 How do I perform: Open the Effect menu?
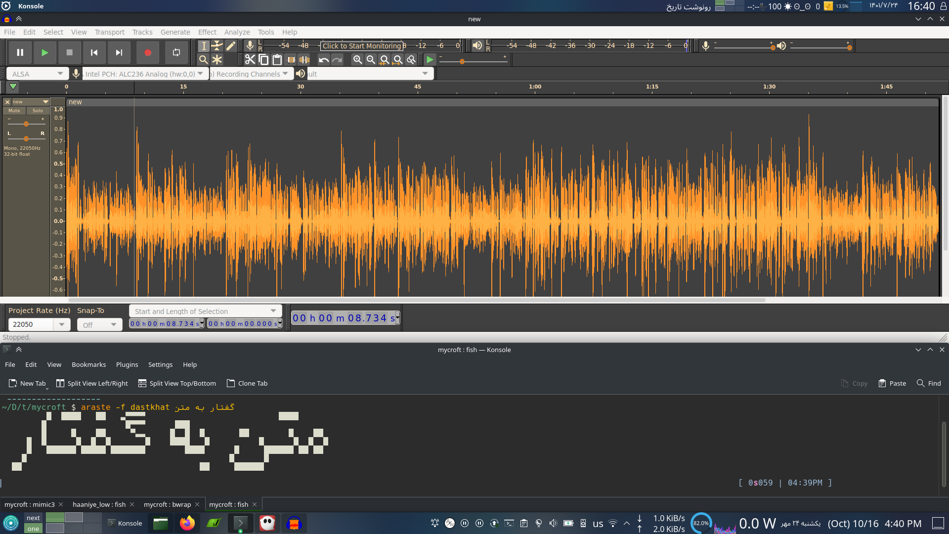tap(207, 32)
